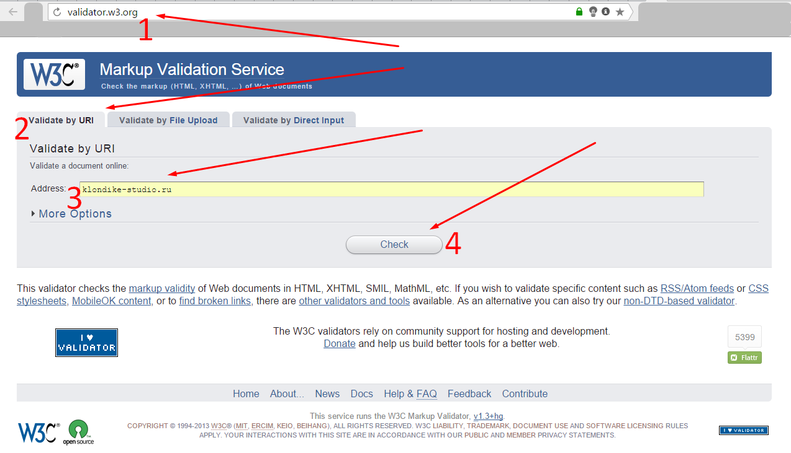Screen dimensions: 791x453
Task: Open the other validators and tools link
Action: click(x=355, y=301)
